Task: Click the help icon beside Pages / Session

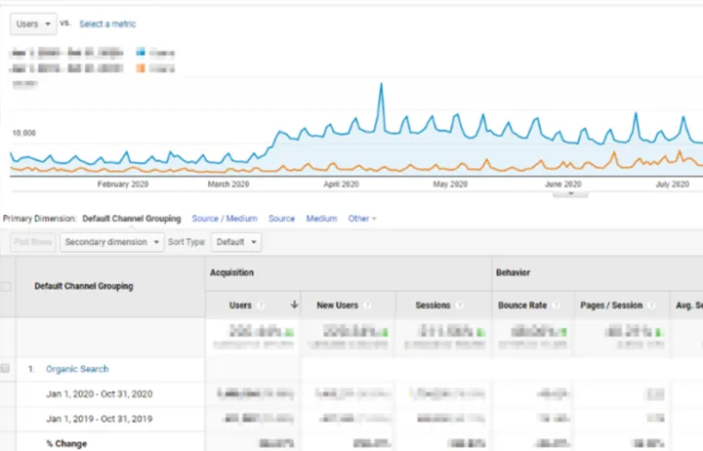Action: tap(651, 306)
